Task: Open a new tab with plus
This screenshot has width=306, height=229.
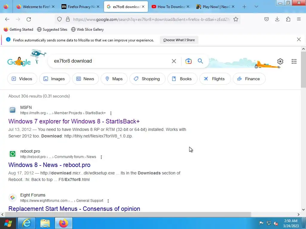Action: (244, 7)
